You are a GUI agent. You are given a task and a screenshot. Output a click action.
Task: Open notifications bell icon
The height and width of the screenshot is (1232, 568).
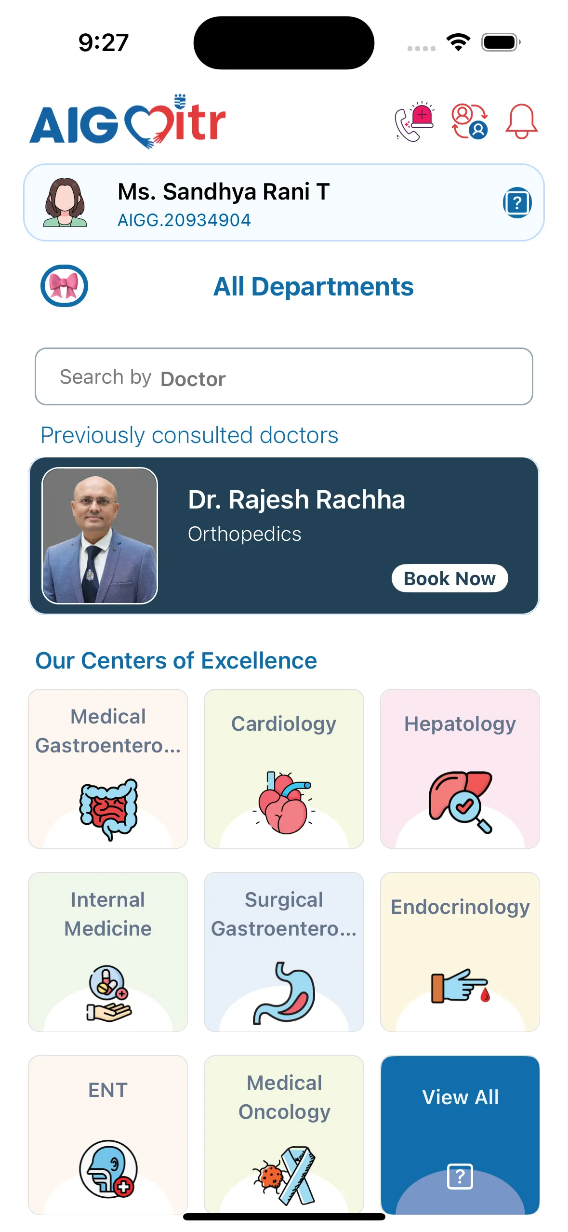pyautogui.click(x=521, y=121)
